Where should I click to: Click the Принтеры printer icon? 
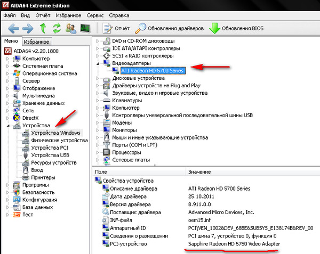(x=26, y=177)
